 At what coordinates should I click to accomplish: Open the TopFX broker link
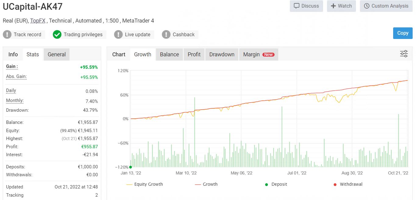[x=38, y=21]
